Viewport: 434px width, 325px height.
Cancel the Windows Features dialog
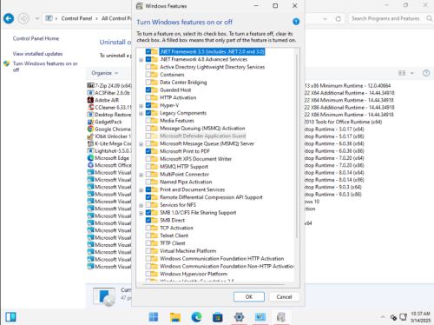pos(284,297)
